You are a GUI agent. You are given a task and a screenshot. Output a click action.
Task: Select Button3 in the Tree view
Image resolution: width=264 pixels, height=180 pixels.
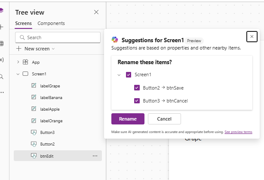tap(47, 133)
